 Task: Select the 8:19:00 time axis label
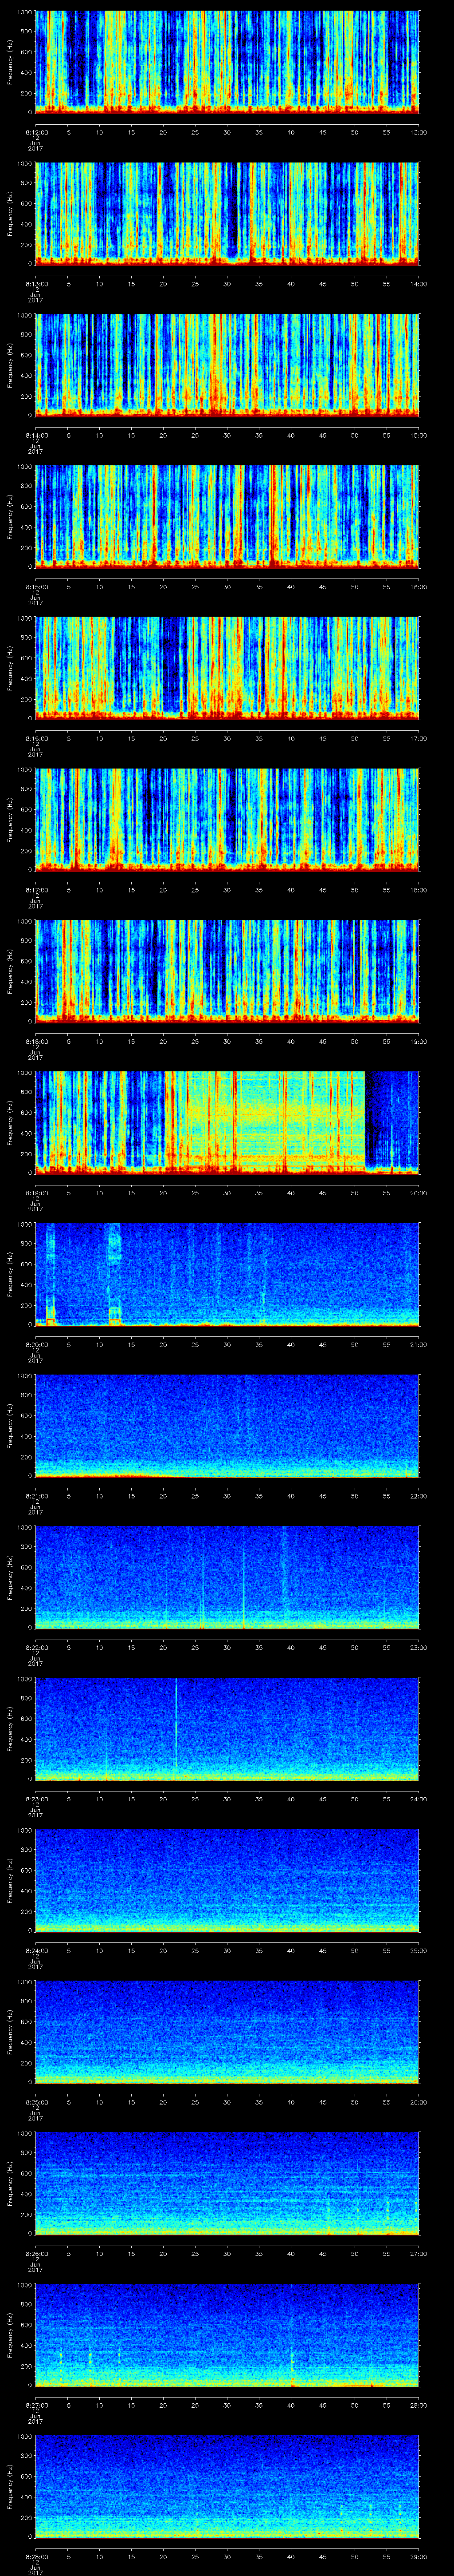click(35, 1192)
